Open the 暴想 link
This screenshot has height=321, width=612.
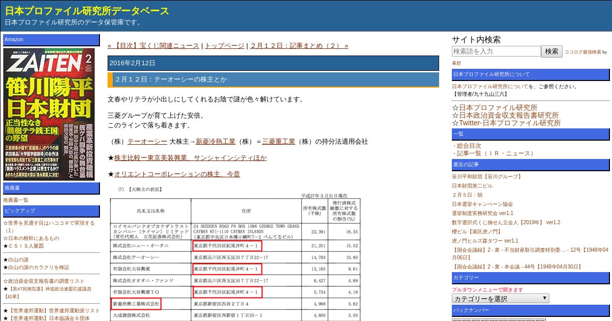(456, 63)
